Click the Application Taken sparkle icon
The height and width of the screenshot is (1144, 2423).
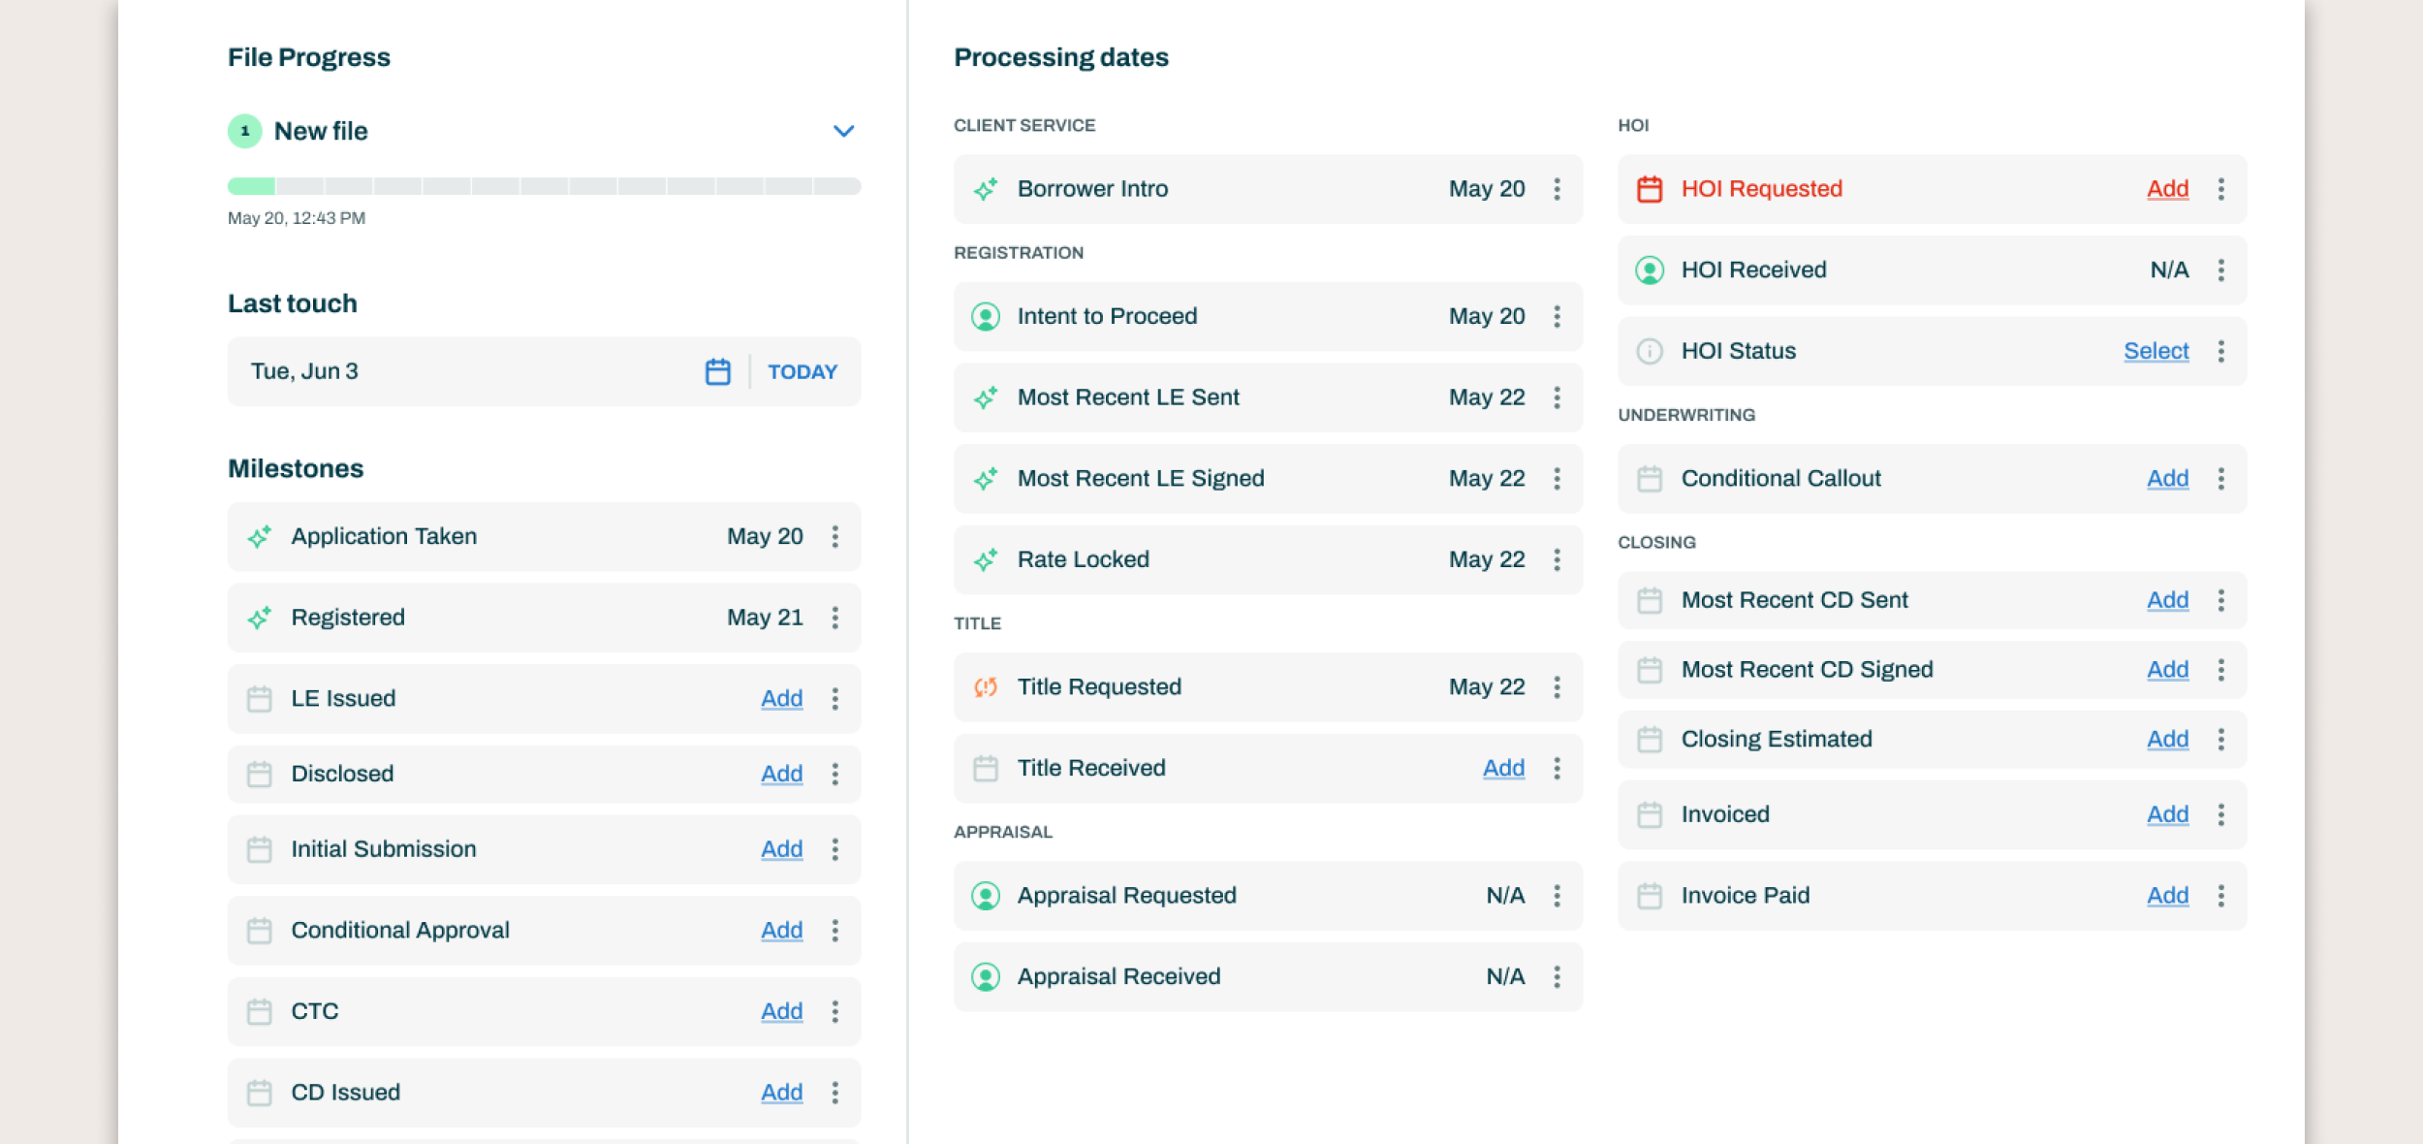(259, 536)
